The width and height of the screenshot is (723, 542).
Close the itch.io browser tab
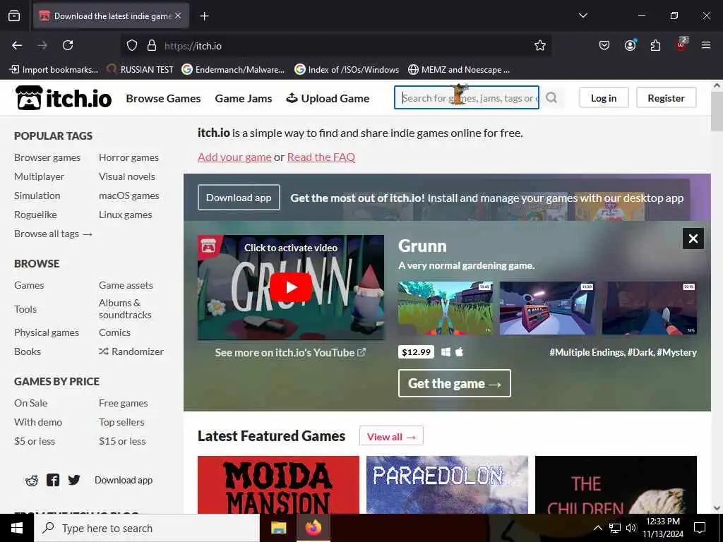pyautogui.click(x=178, y=16)
